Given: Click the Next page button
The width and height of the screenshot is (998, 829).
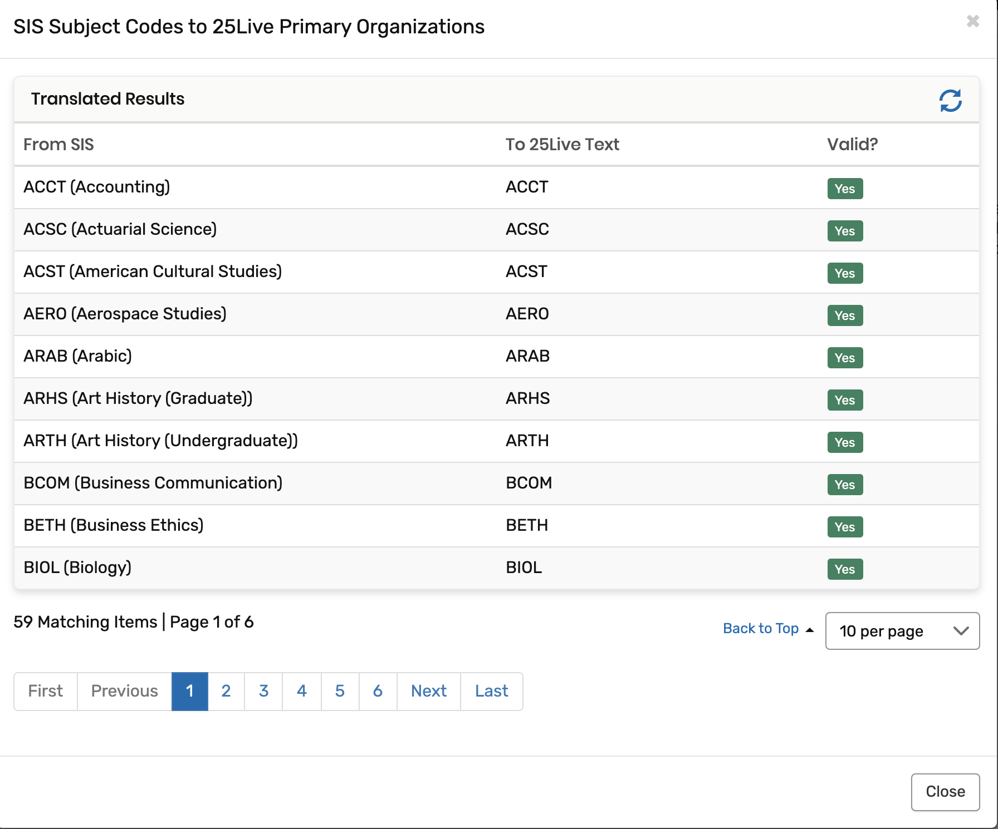Looking at the screenshot, I should pos(429,691).
